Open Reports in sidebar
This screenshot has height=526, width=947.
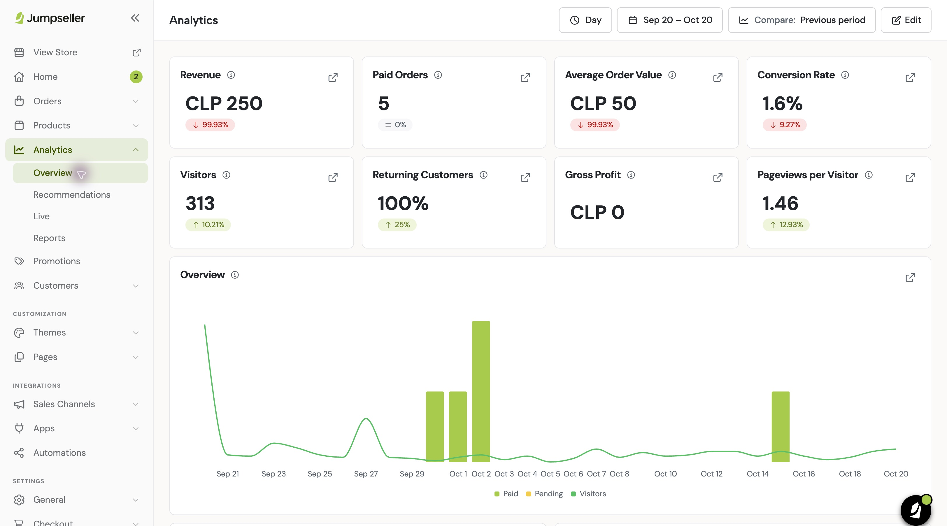[x=80, y=238]
